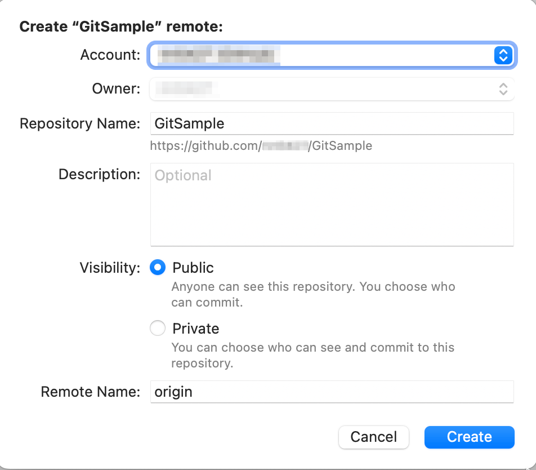Click the "Public" option label text
Viewport: 536px width, 470px height.
point(193,267)
